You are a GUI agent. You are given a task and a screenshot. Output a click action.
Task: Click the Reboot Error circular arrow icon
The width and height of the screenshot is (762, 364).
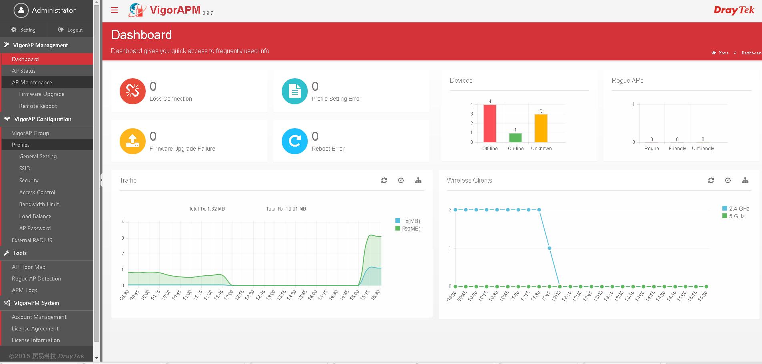pyautogui.click(x=295, y=141)
